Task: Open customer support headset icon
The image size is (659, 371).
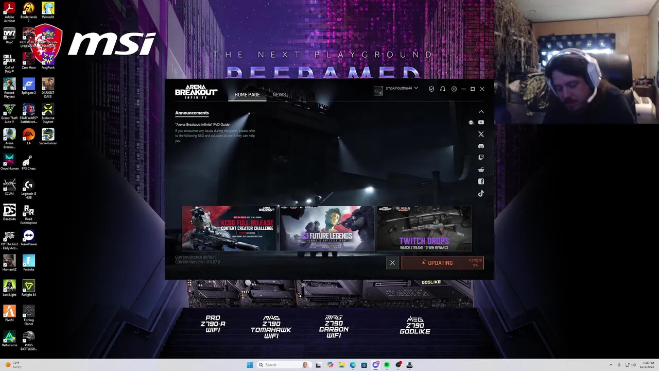Action: tap(443, 89)
